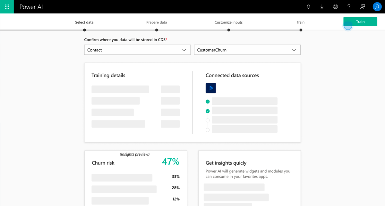Open the feedback icon
The image size is (385, 206).
click(x=363, y=7)
